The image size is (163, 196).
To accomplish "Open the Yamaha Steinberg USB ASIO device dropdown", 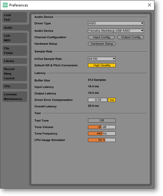I will pos(116,31).
